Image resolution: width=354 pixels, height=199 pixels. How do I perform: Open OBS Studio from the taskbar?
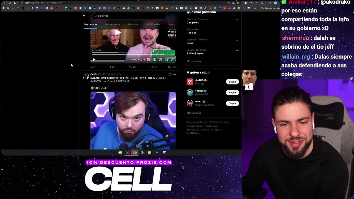[127, 153]
